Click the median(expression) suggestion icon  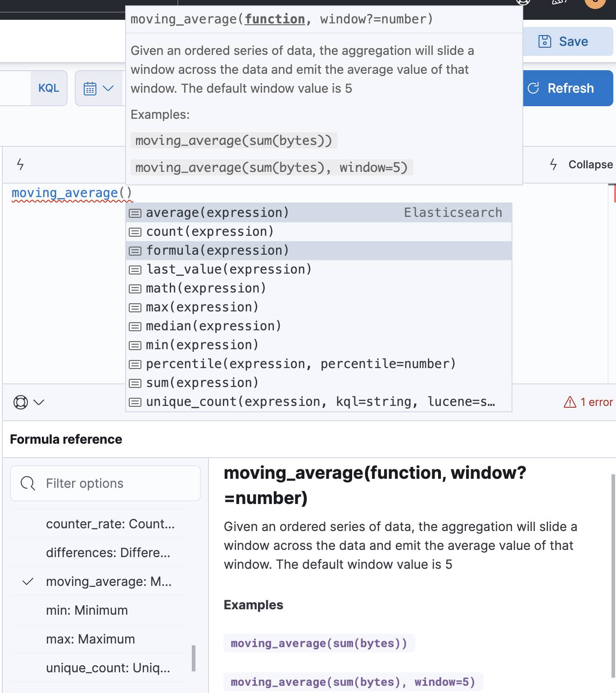point(135,326)
